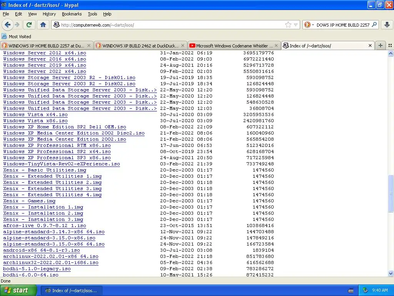The height and width of the screenshot is (296, 394).
Task: Close the WINDOWS XP BUILD 2462 tab
Action: coord(183,45)
